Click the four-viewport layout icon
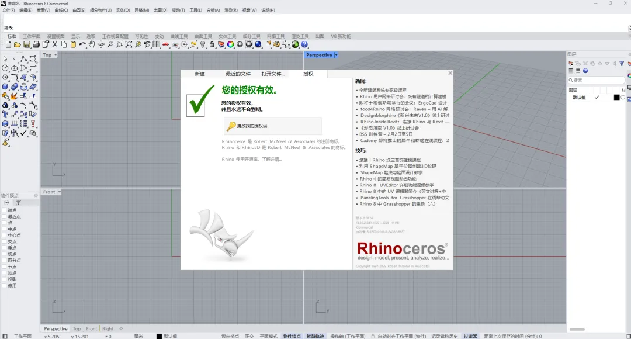The height and width of the screenshot is (339, 631). click(157, 44)
